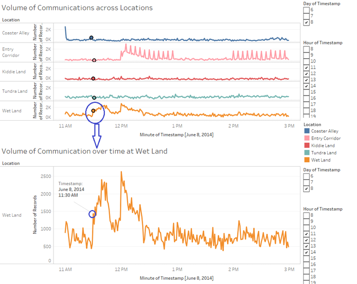This screenshot has height=284, width=357.
Task: Check day 7 in upper Day of Timestamp filter
Action: click(306, 16)
